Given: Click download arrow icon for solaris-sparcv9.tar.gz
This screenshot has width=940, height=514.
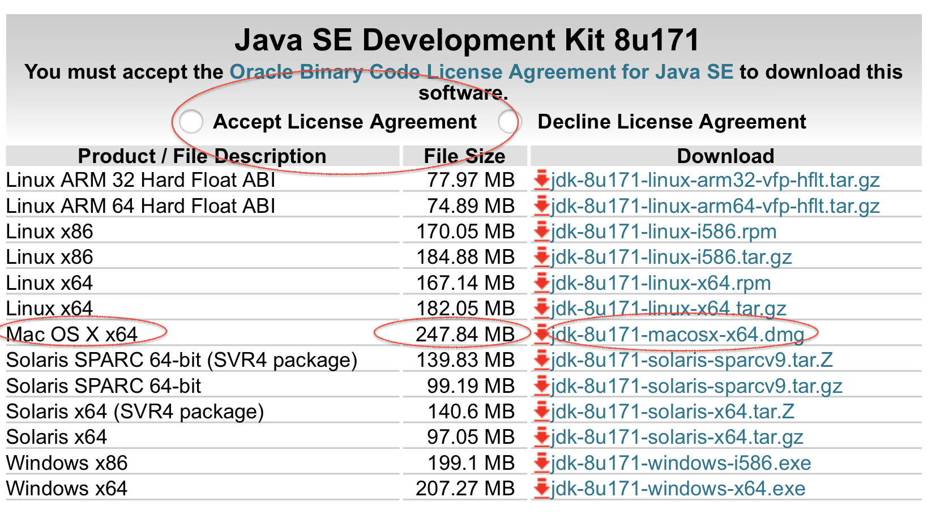Looking at the screenshot, I should (x=542, y=386).
